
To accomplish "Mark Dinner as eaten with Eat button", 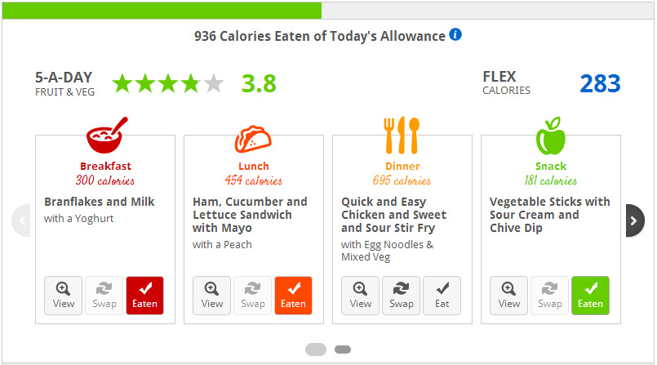I will pyautogui.click(x=442, y=296).
